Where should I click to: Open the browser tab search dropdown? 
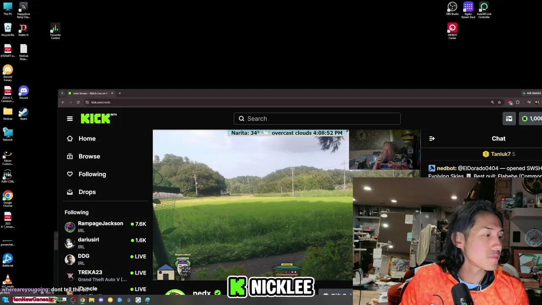tap(62, 93)
